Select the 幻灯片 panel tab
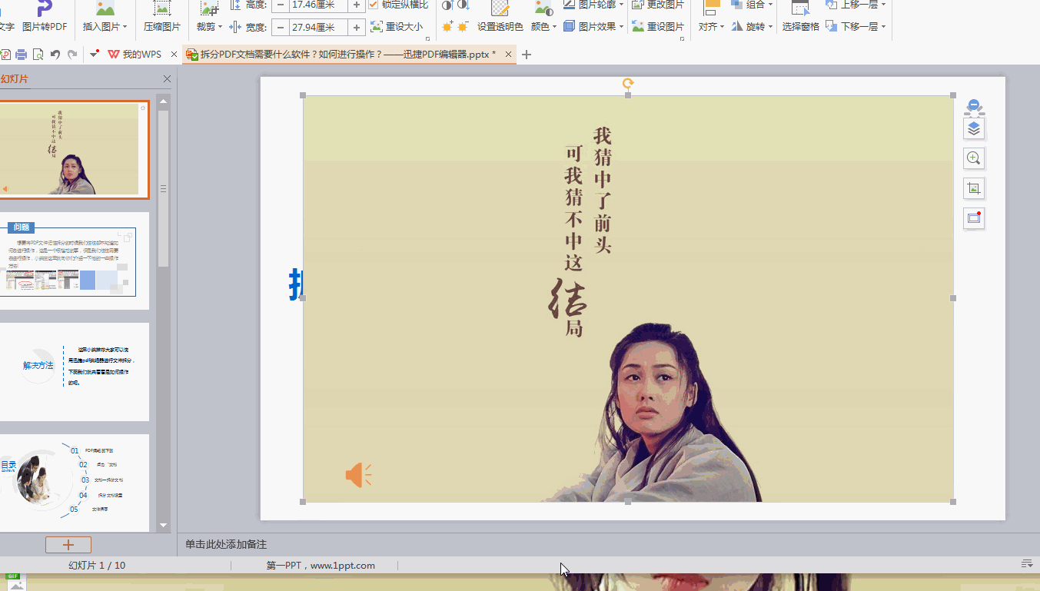This screenshot has width=1040, height=591. coord(15,78)
